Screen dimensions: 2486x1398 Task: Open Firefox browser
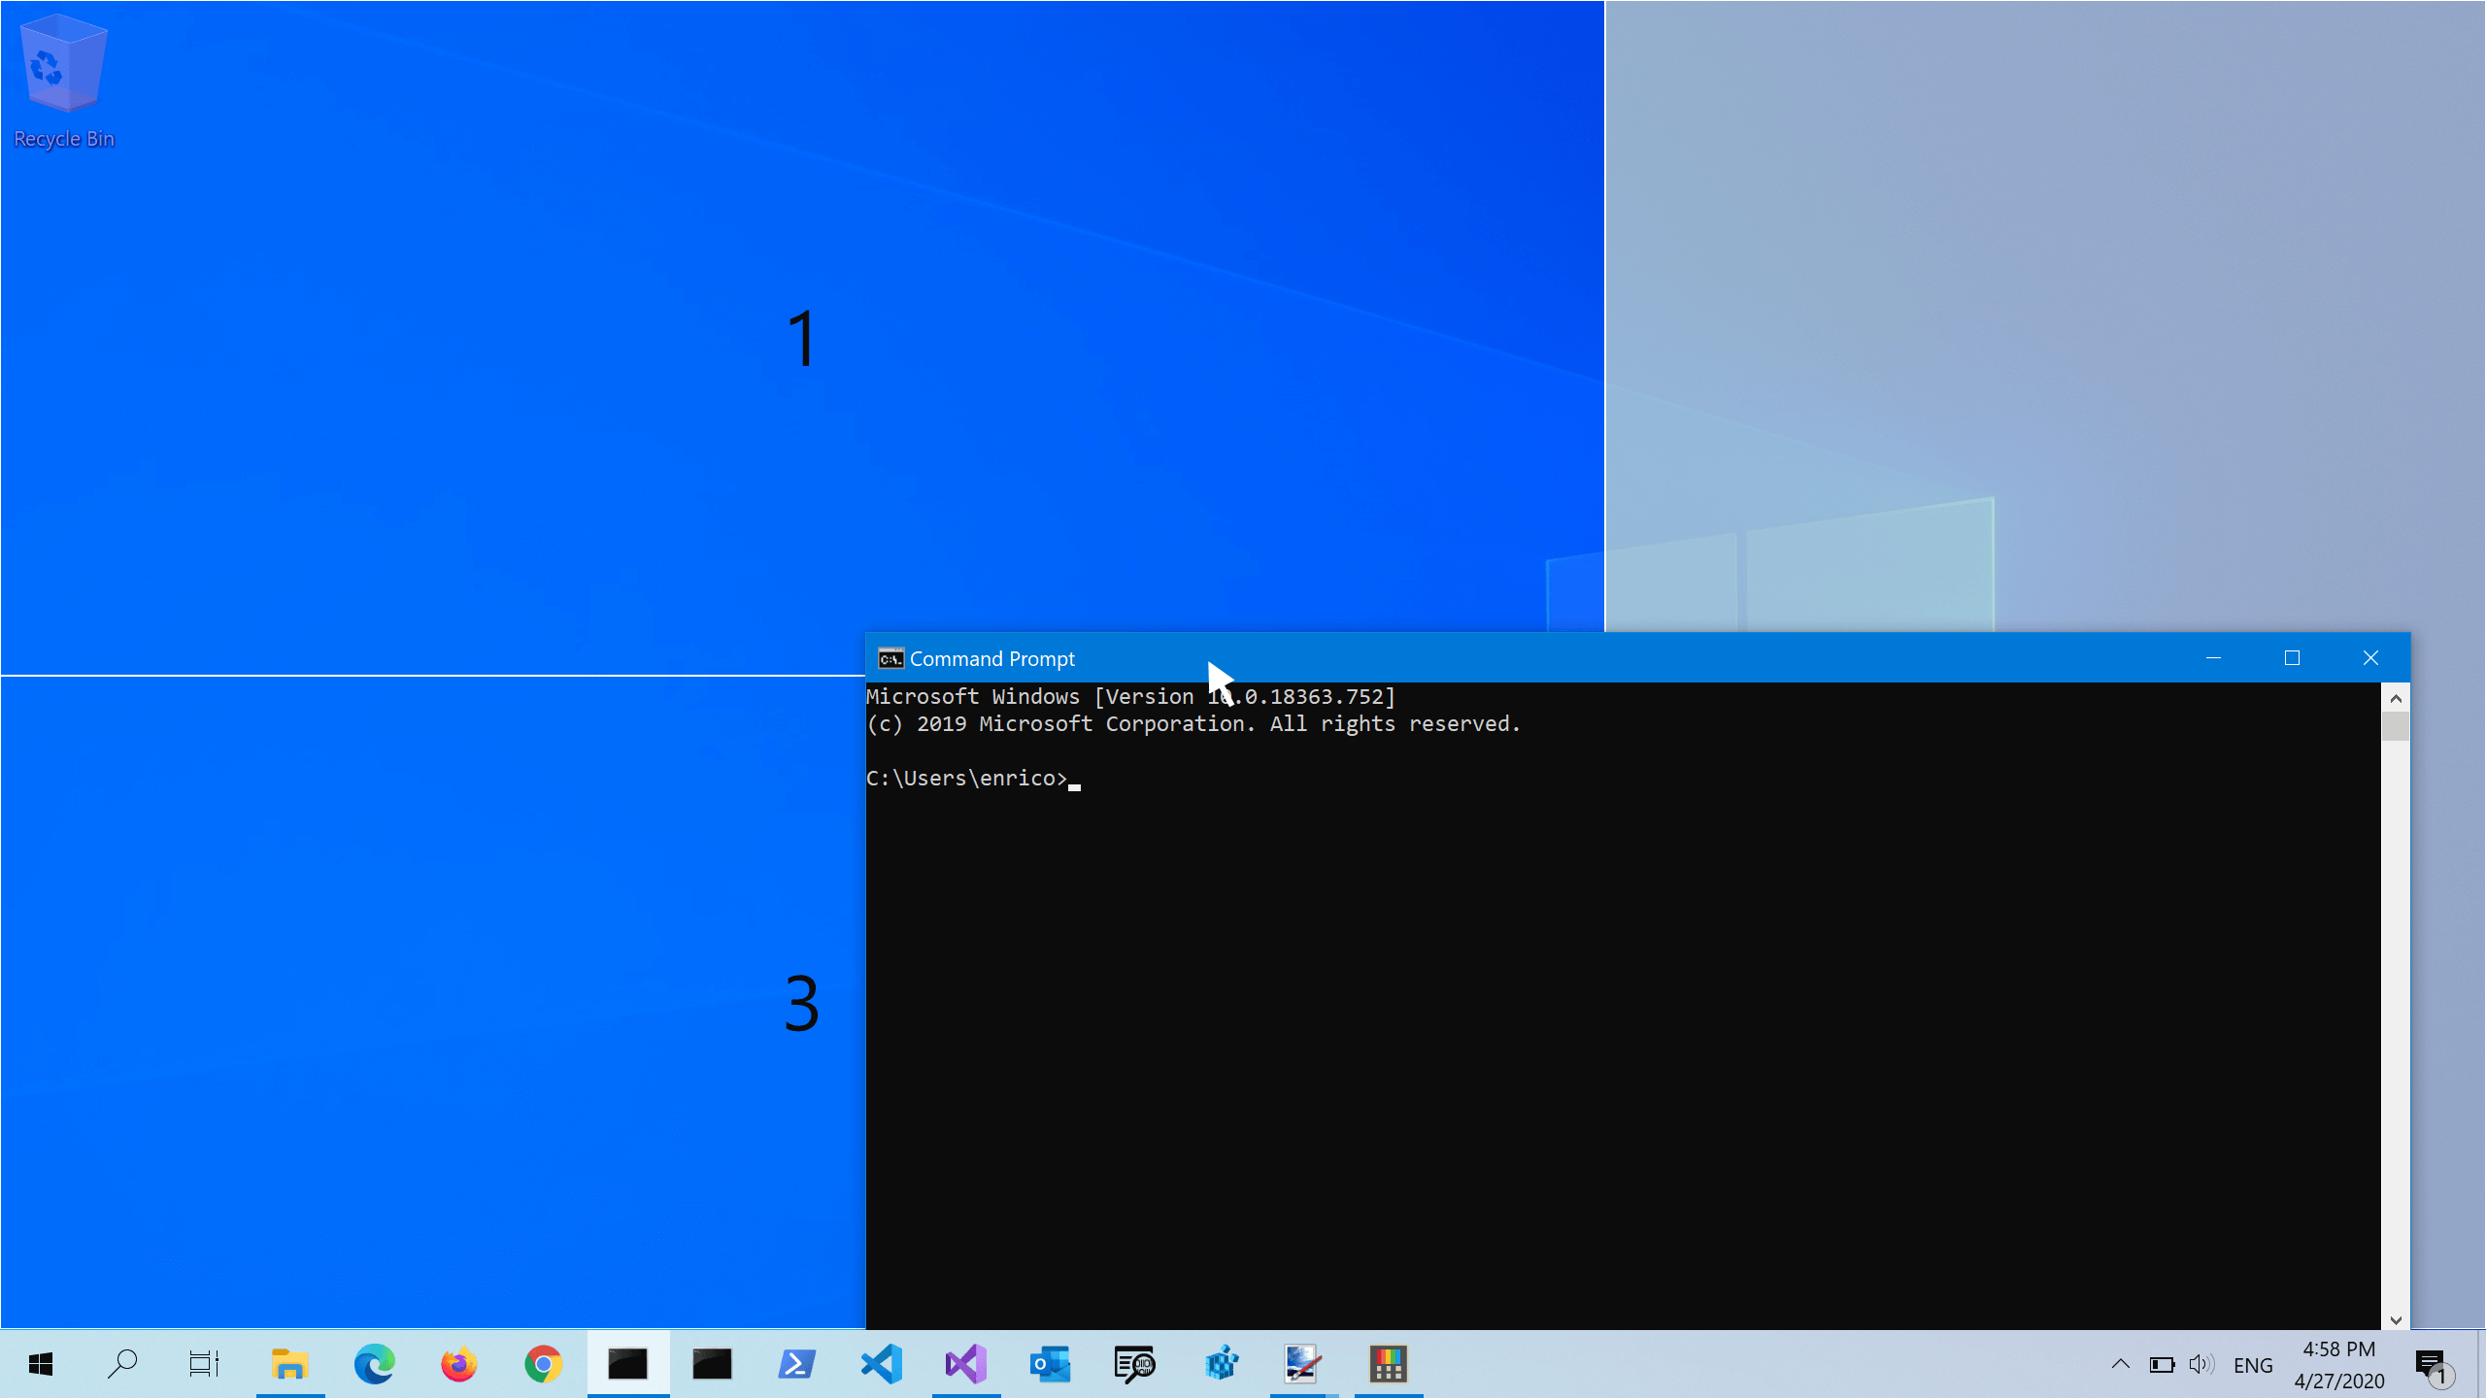coord(457,1364)
